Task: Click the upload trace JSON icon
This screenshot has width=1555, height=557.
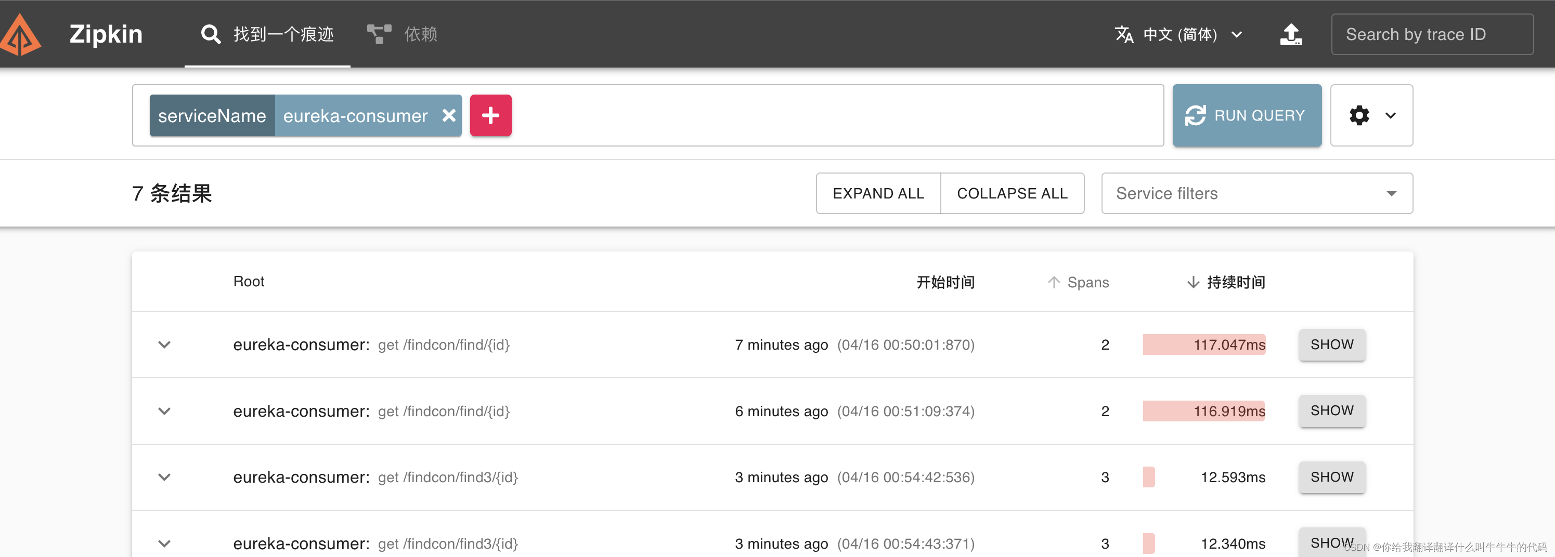Action: pos(1291,34)
